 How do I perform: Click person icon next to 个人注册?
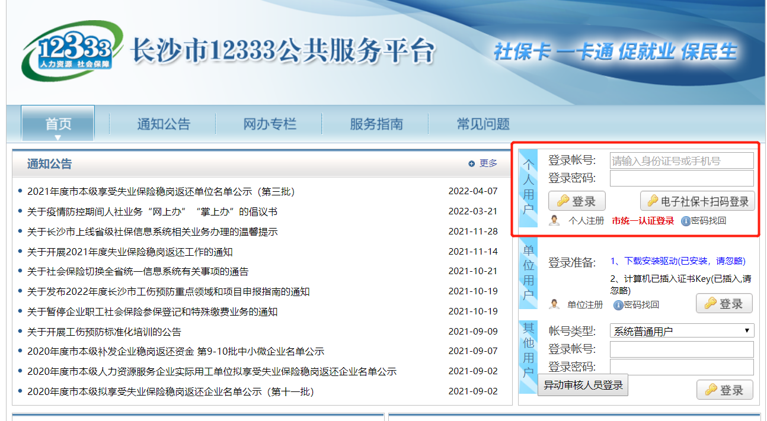point(555,221)
